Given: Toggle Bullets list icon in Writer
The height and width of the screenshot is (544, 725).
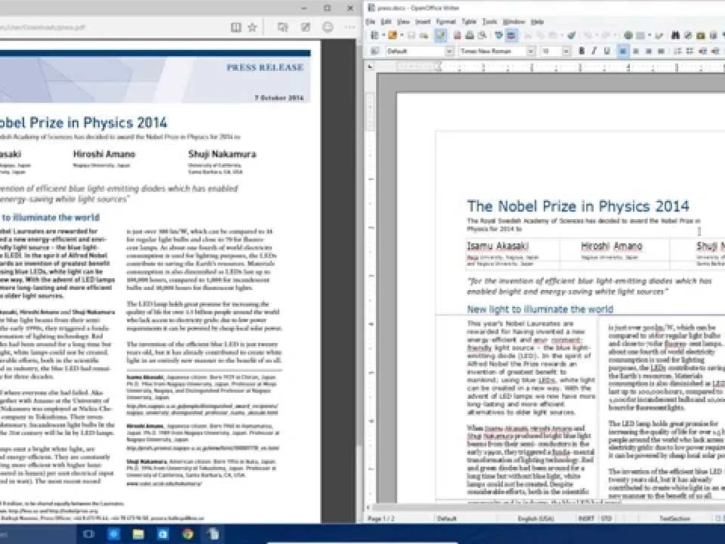Looking at the screenshot, I should click(x=689, y=51).
